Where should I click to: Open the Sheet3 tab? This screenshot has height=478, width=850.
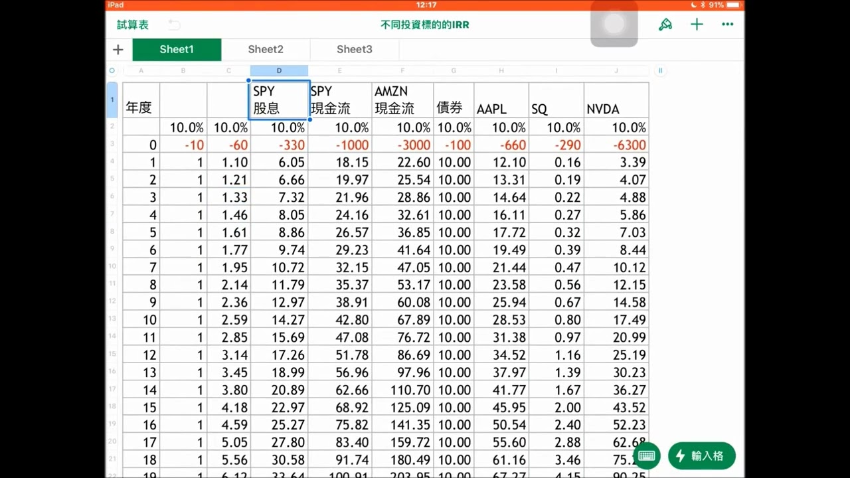pos(354,49)
